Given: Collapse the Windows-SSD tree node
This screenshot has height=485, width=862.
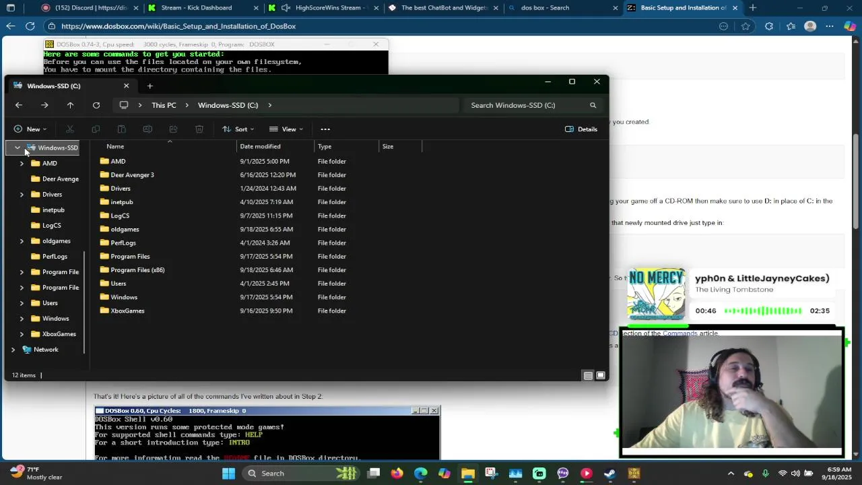Looking at the screenshot, I should [x=18, y=148].
